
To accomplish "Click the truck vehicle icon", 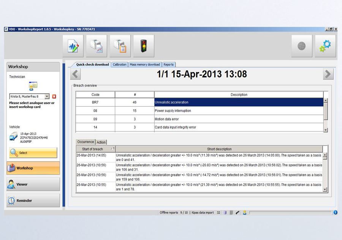I will click(x=13, y=136).
